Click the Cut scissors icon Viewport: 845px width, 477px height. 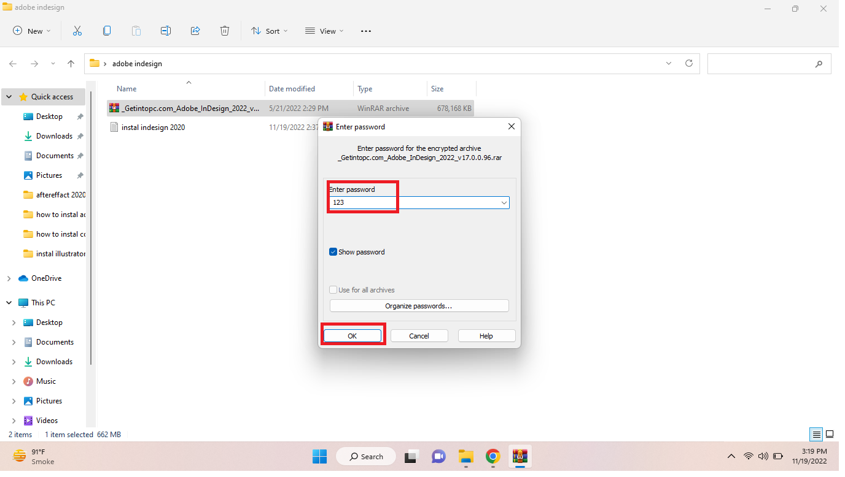click(77, 31)
